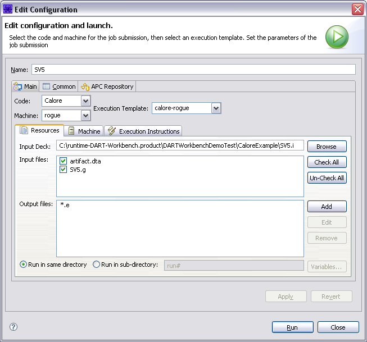Image resolution: width=367 pixels, height=342 pixels.
Task: Open the Common tab
Action: point(59,86)
